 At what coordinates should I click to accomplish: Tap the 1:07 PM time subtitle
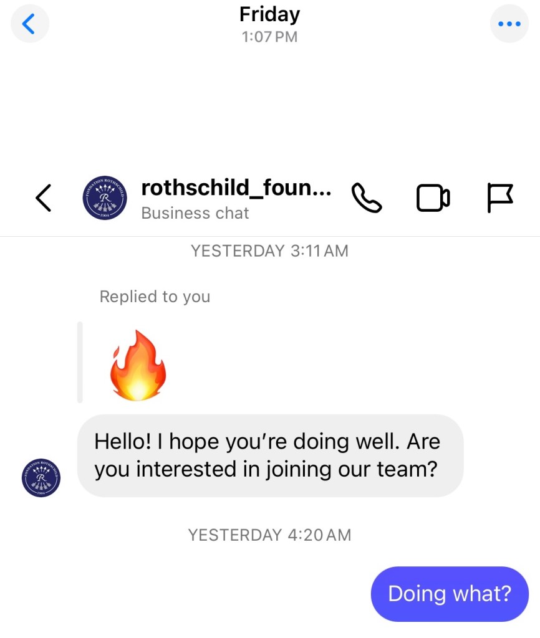point(269,37)
